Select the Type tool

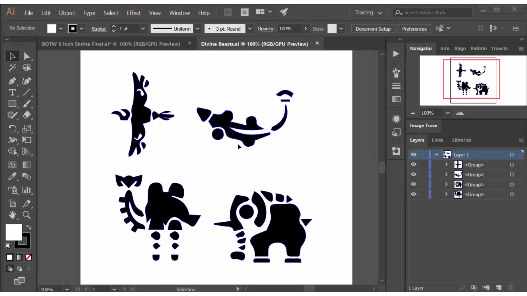12,93
